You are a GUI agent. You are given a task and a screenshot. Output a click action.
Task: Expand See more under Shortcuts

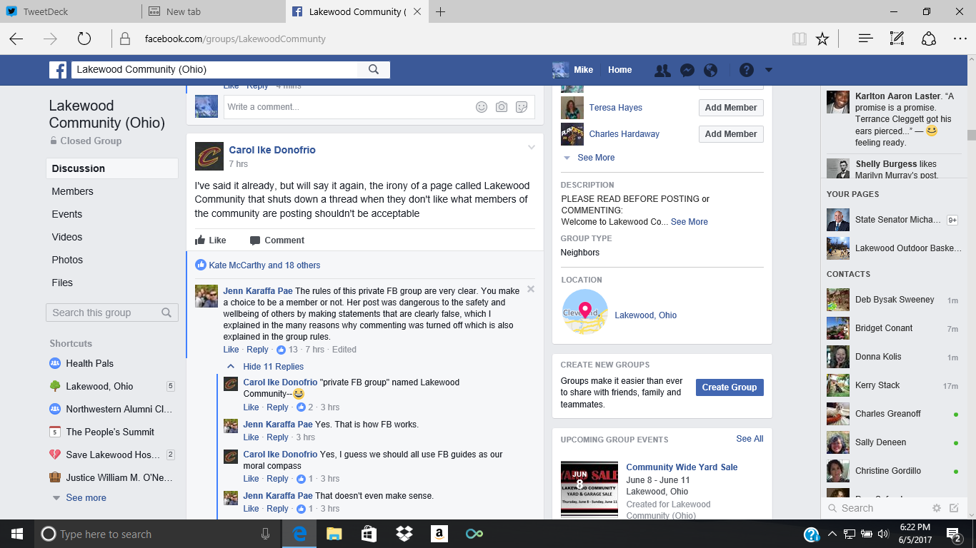tap(86, 498)
